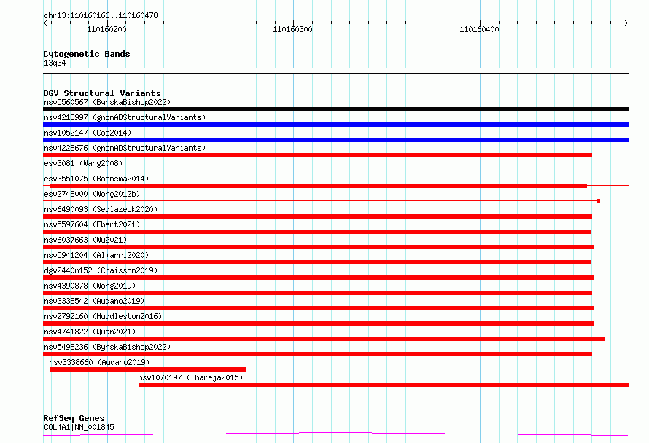Viewport: 649px width, 443px height.
Task: Click the small red block of esv2748000
Action: (599, 201)
